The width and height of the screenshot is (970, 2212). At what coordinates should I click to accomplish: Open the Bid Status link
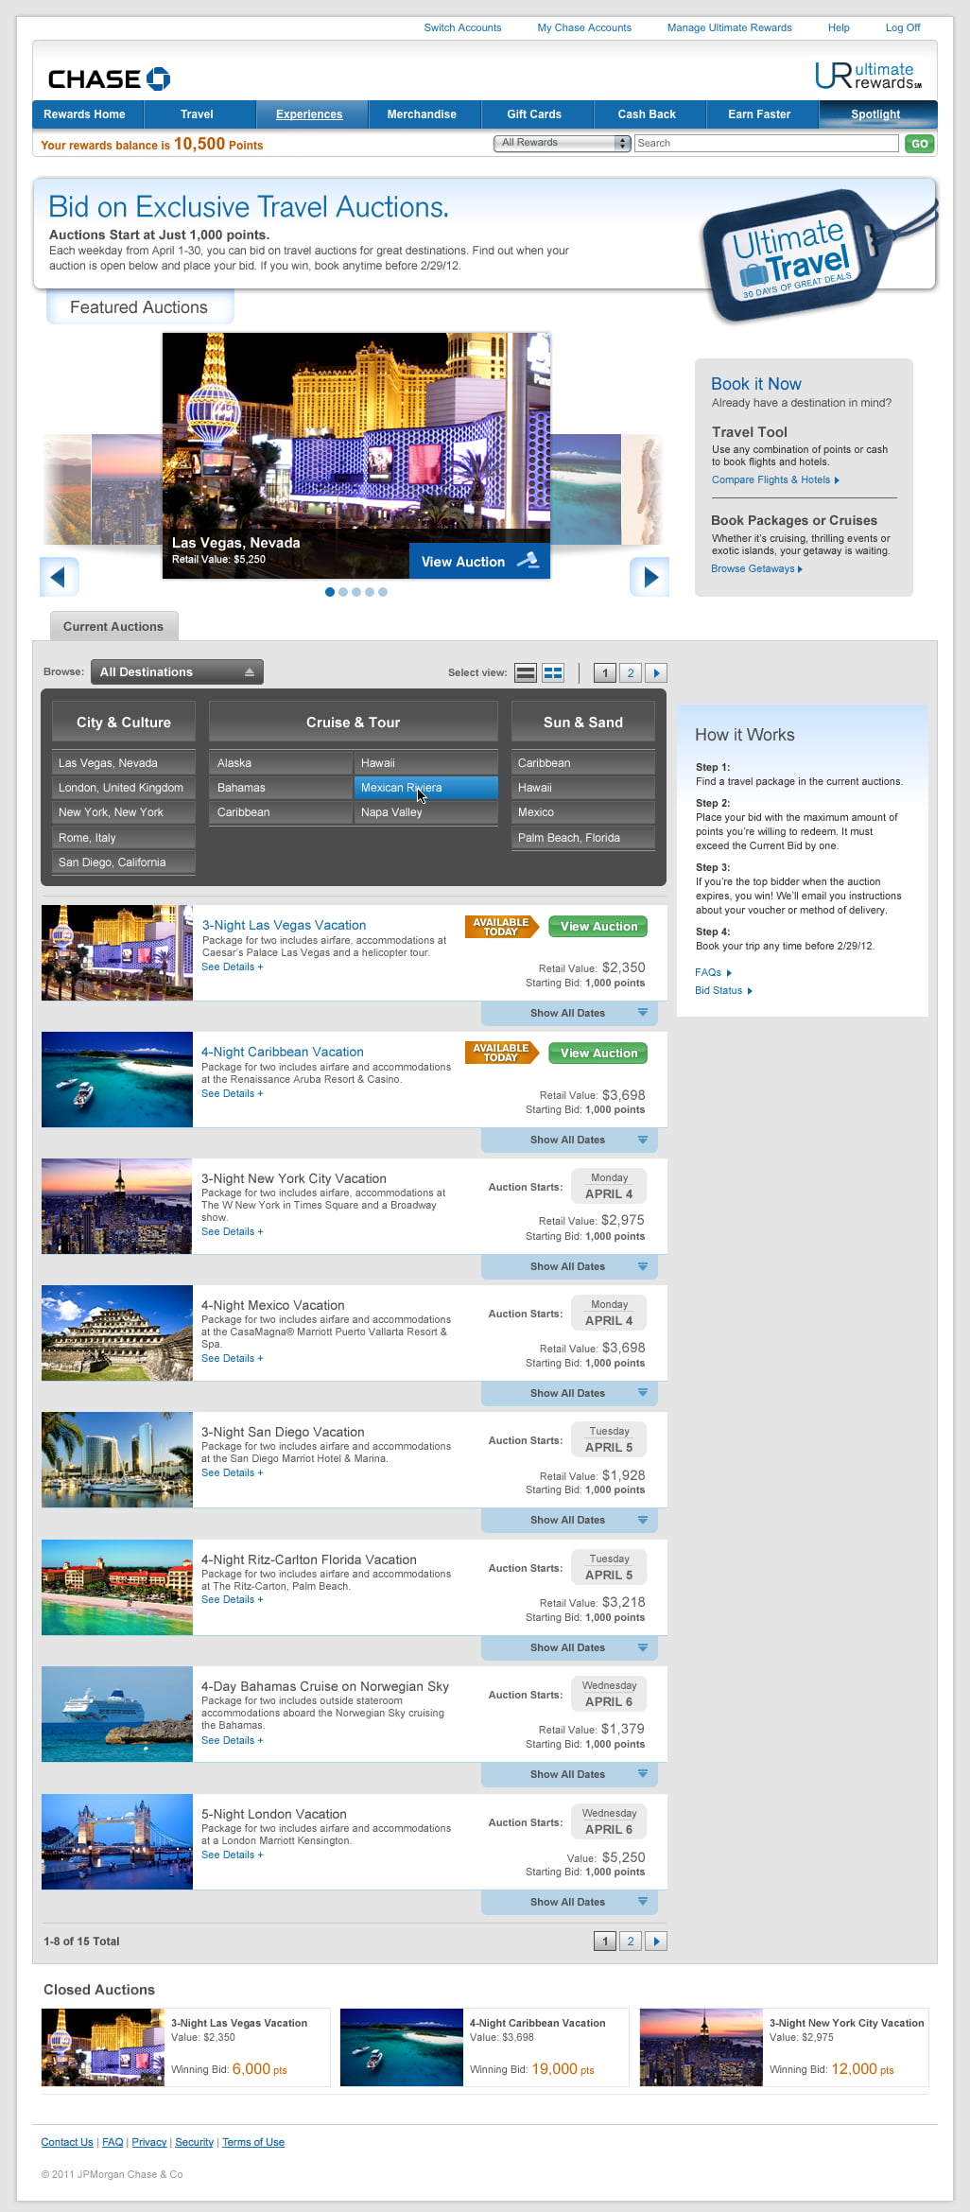click(x=723, y=991)
